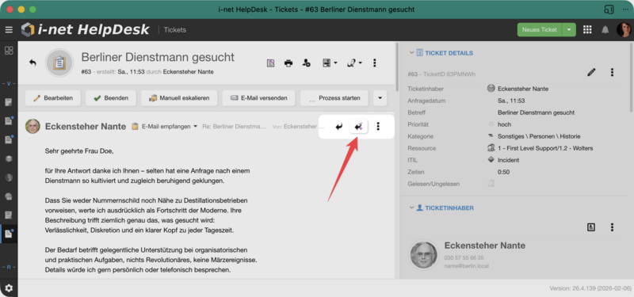The width and height of the screenshot is (634, 297).
Task: Click the Beenden button
Action: [x=111, y=97]
